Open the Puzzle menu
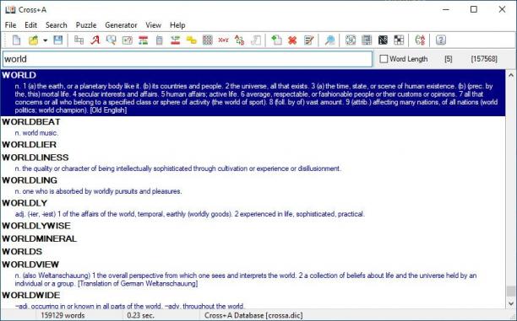 pyautogui.click(x=86, y=25)
